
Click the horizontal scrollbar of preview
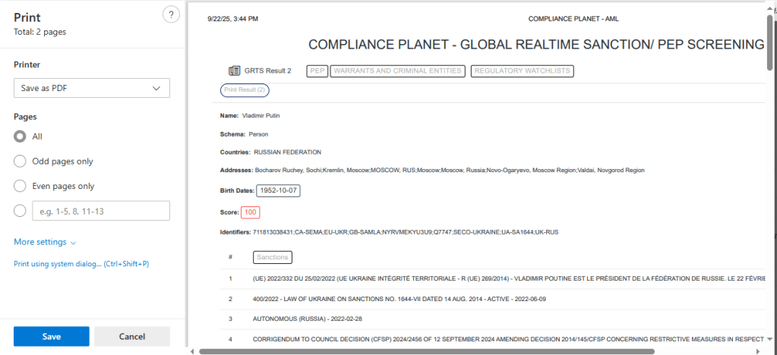tap(425, 350)
